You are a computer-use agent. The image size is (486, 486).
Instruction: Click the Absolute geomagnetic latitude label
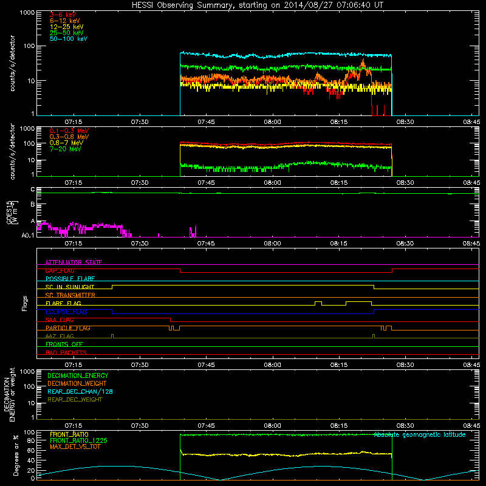click(x=420, y=434)
